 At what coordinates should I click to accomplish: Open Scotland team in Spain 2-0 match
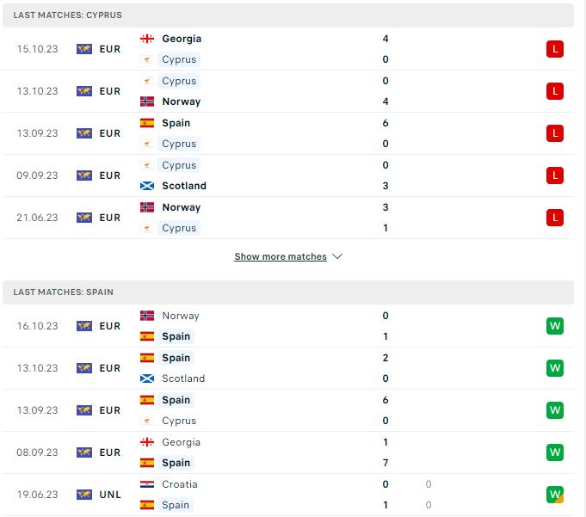click(x=183, y=379)
